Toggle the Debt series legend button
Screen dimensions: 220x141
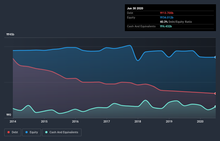click(13, 132)
